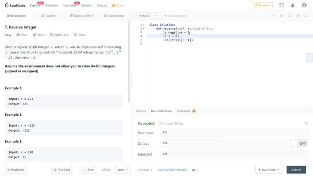Collapse the console panel chevron
Viewport: 313px width, 176px height.
coord(307,111)
